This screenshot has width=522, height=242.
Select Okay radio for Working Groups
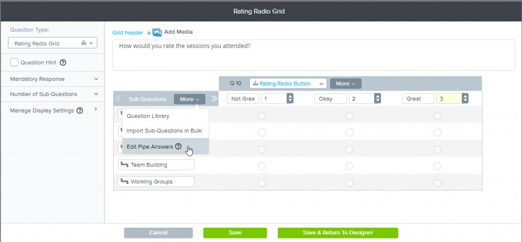point(349,182)
